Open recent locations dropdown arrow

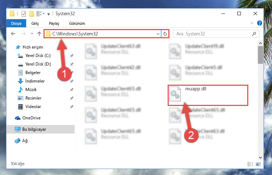[x=32, y=34]
